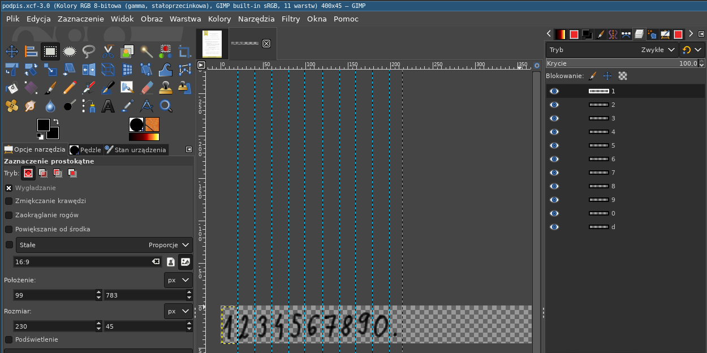
Task: Switch to the Pędzle tab
Action: pyautogui.click(x=85, y=150)
